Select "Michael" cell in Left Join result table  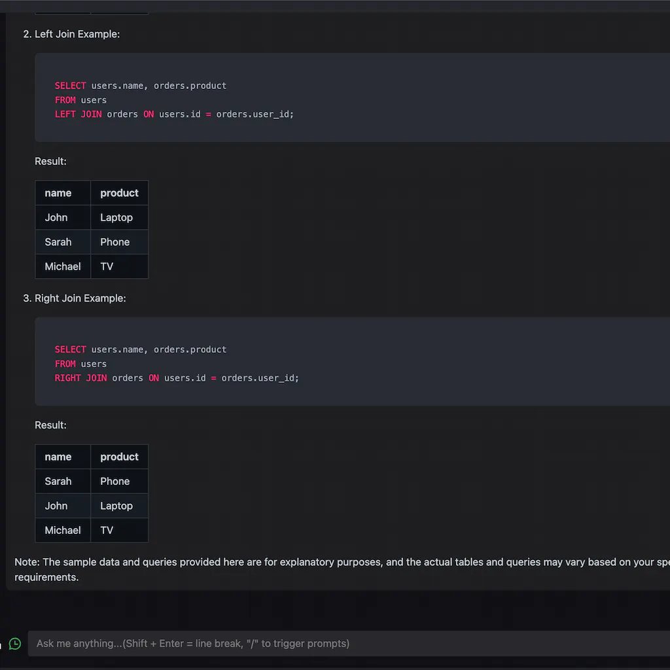pos(63,266)
